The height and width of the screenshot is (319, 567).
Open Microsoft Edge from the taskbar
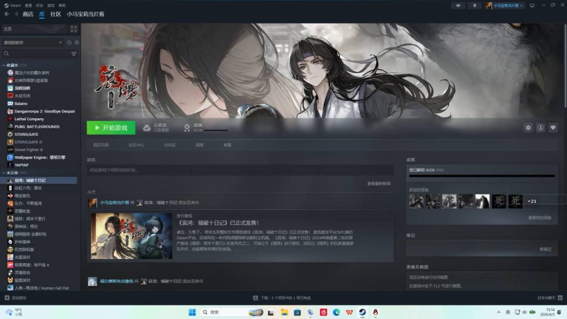337,312
